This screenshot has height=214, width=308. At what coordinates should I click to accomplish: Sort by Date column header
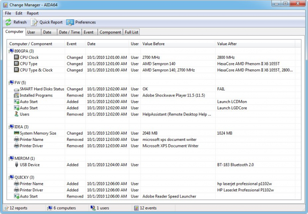107,44
